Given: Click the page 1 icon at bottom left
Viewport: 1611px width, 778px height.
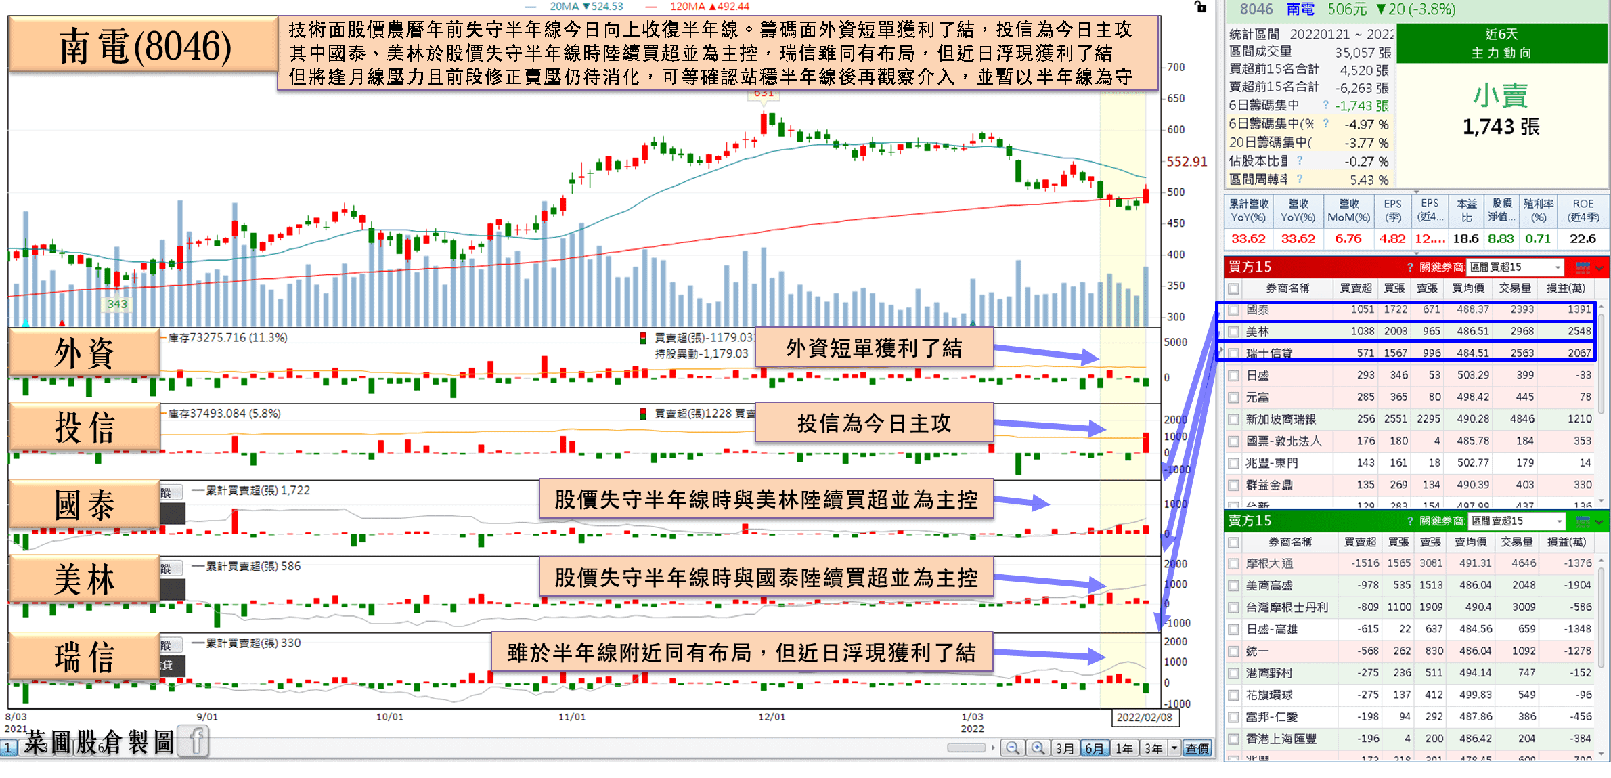Looking at the screenshot, I should pos(8,748).
